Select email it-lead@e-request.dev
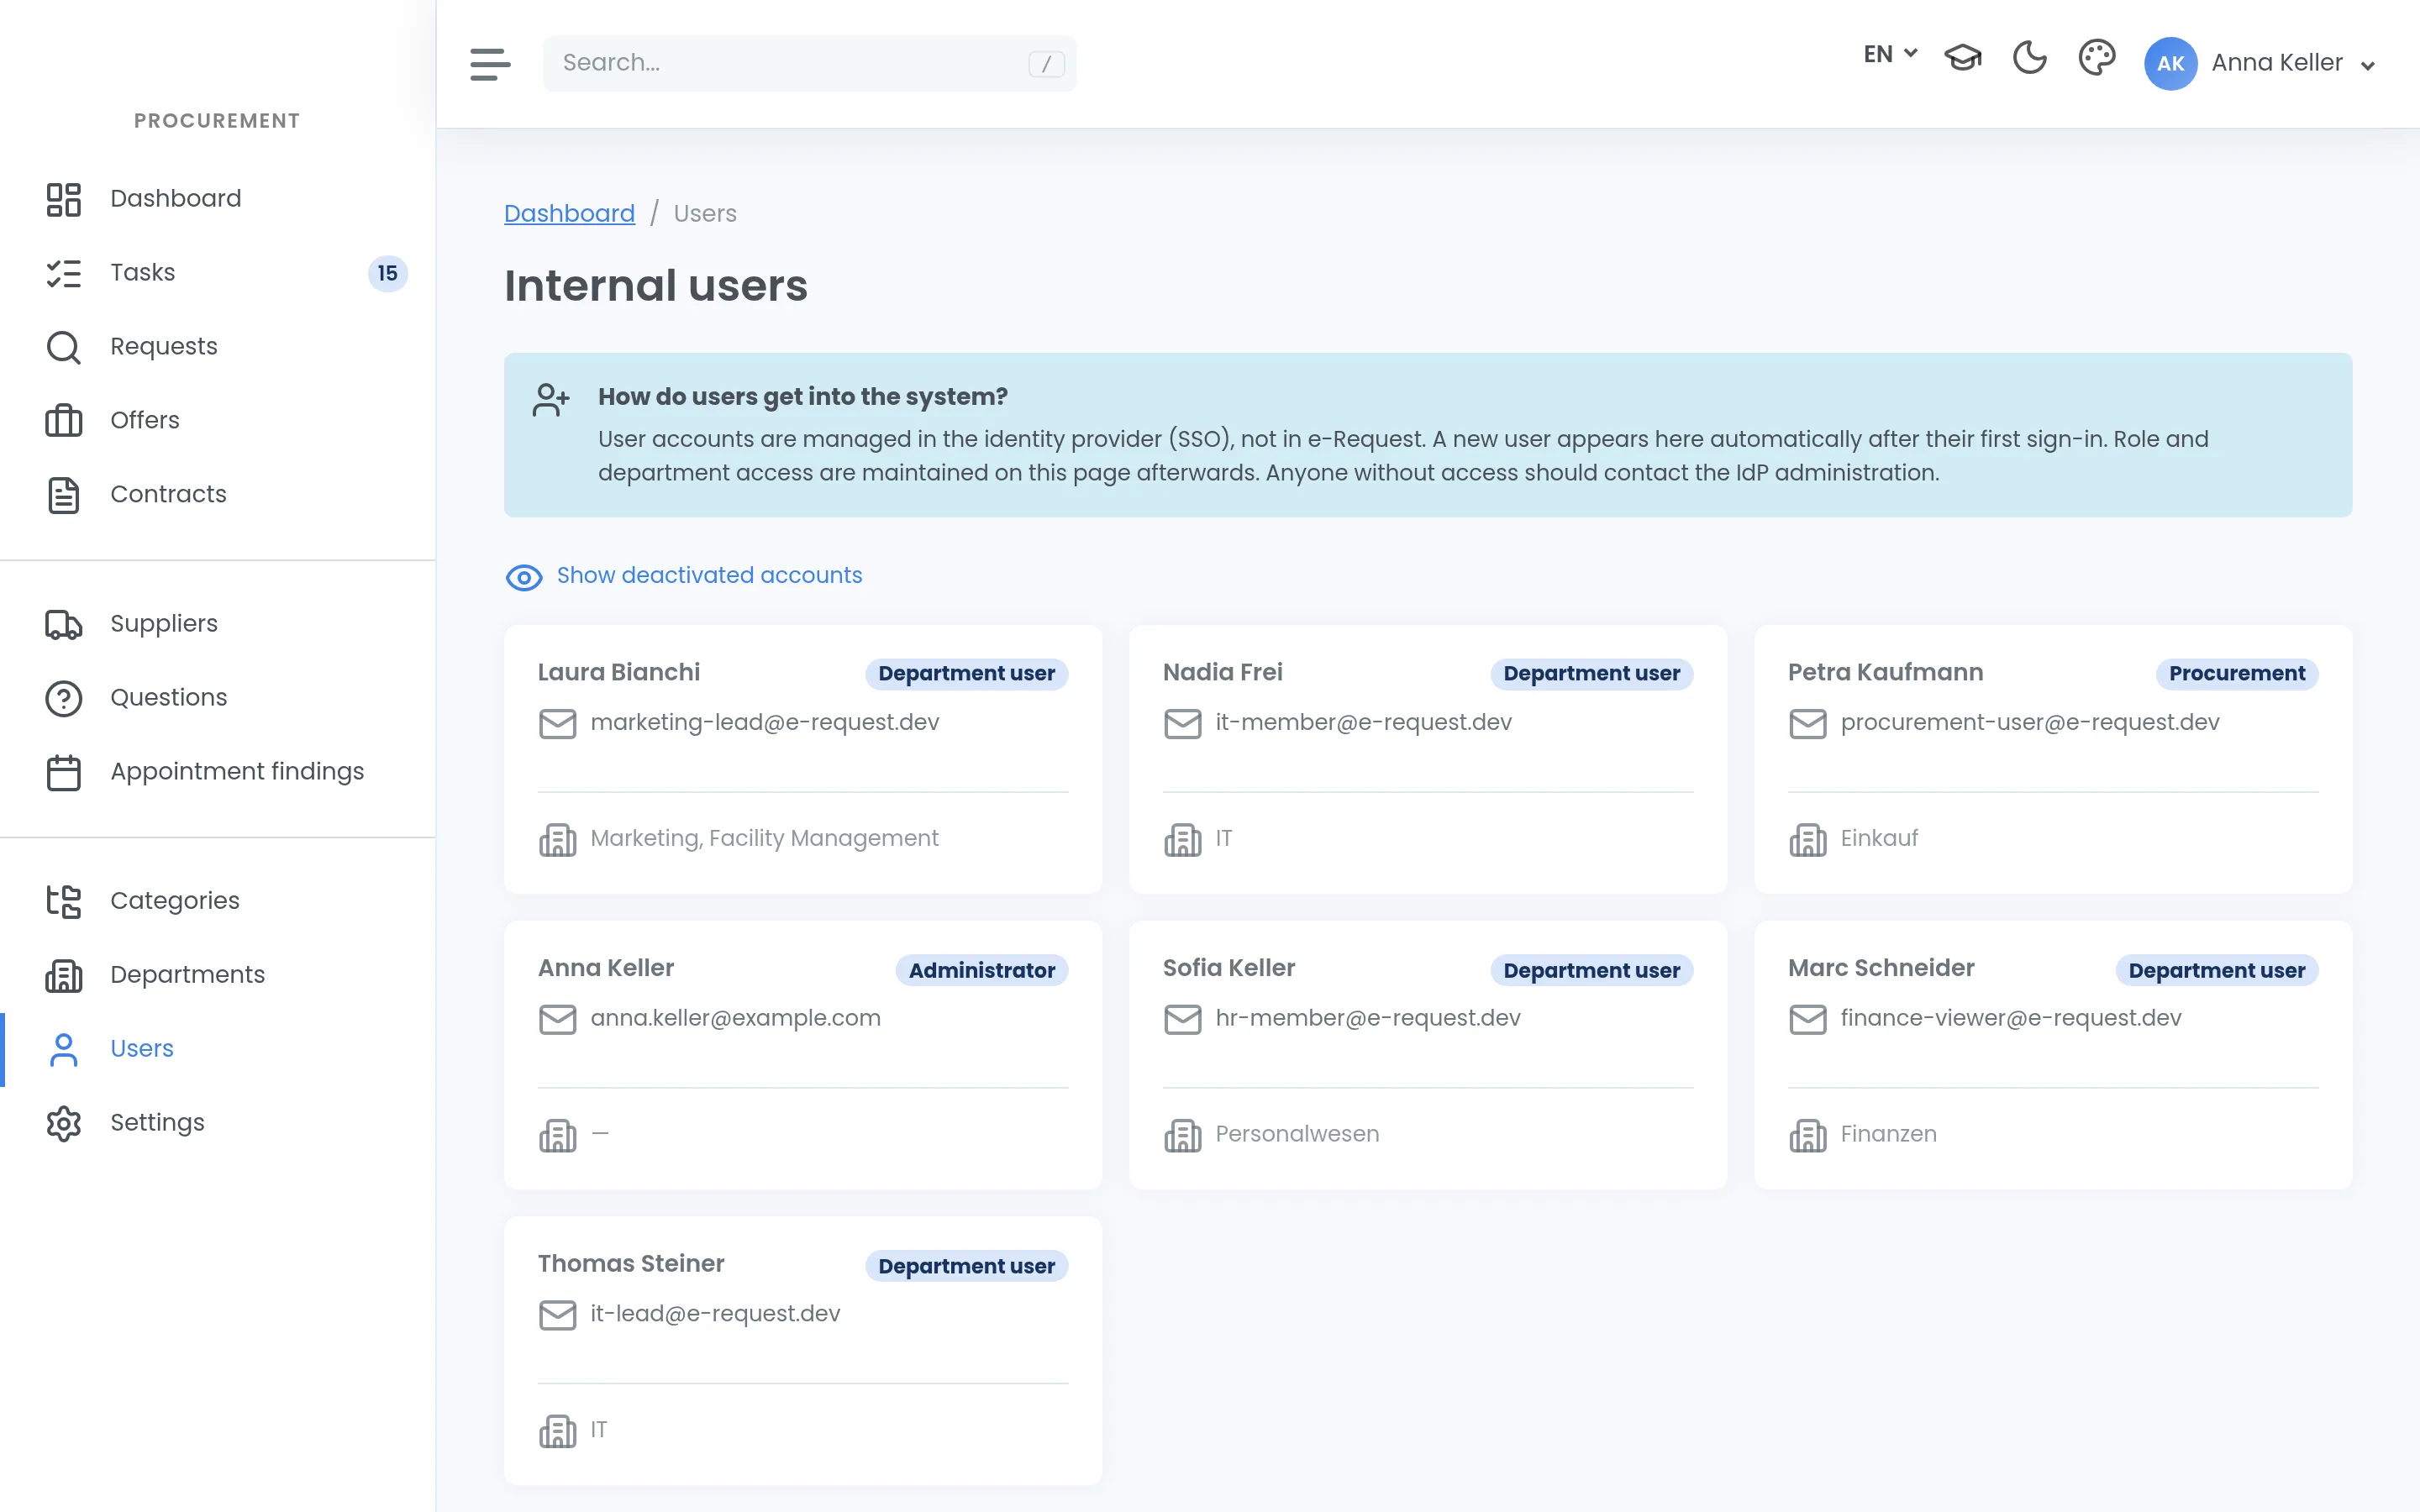The width and height of the screenshot is (2420, 1512). point(715,1313)
